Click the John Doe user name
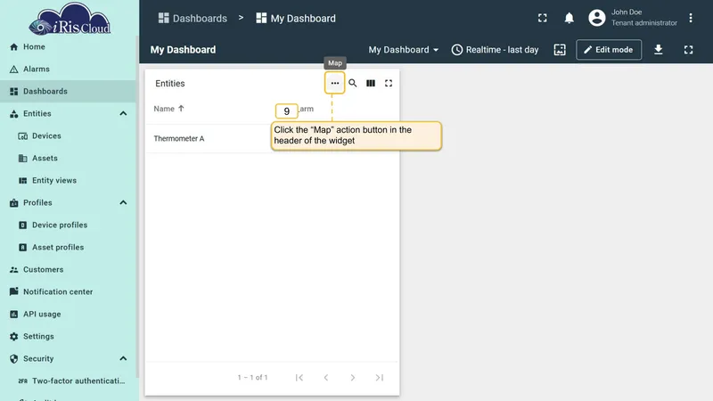713x401 pixels. coord(627,12)
